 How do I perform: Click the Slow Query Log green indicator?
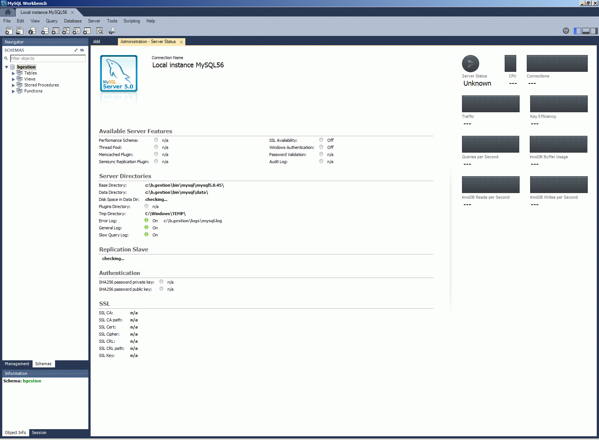pos(146,235)
